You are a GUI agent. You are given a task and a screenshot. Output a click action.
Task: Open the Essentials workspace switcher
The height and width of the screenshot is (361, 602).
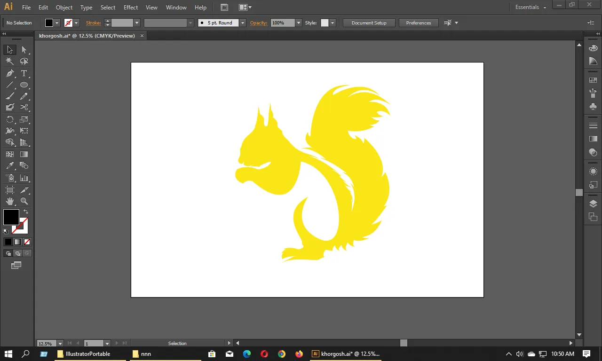531,7
